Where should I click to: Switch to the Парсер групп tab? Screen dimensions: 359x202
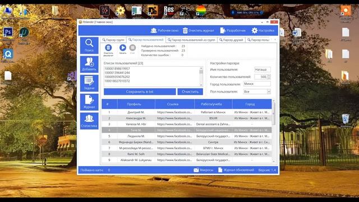[x=113, y=40]
